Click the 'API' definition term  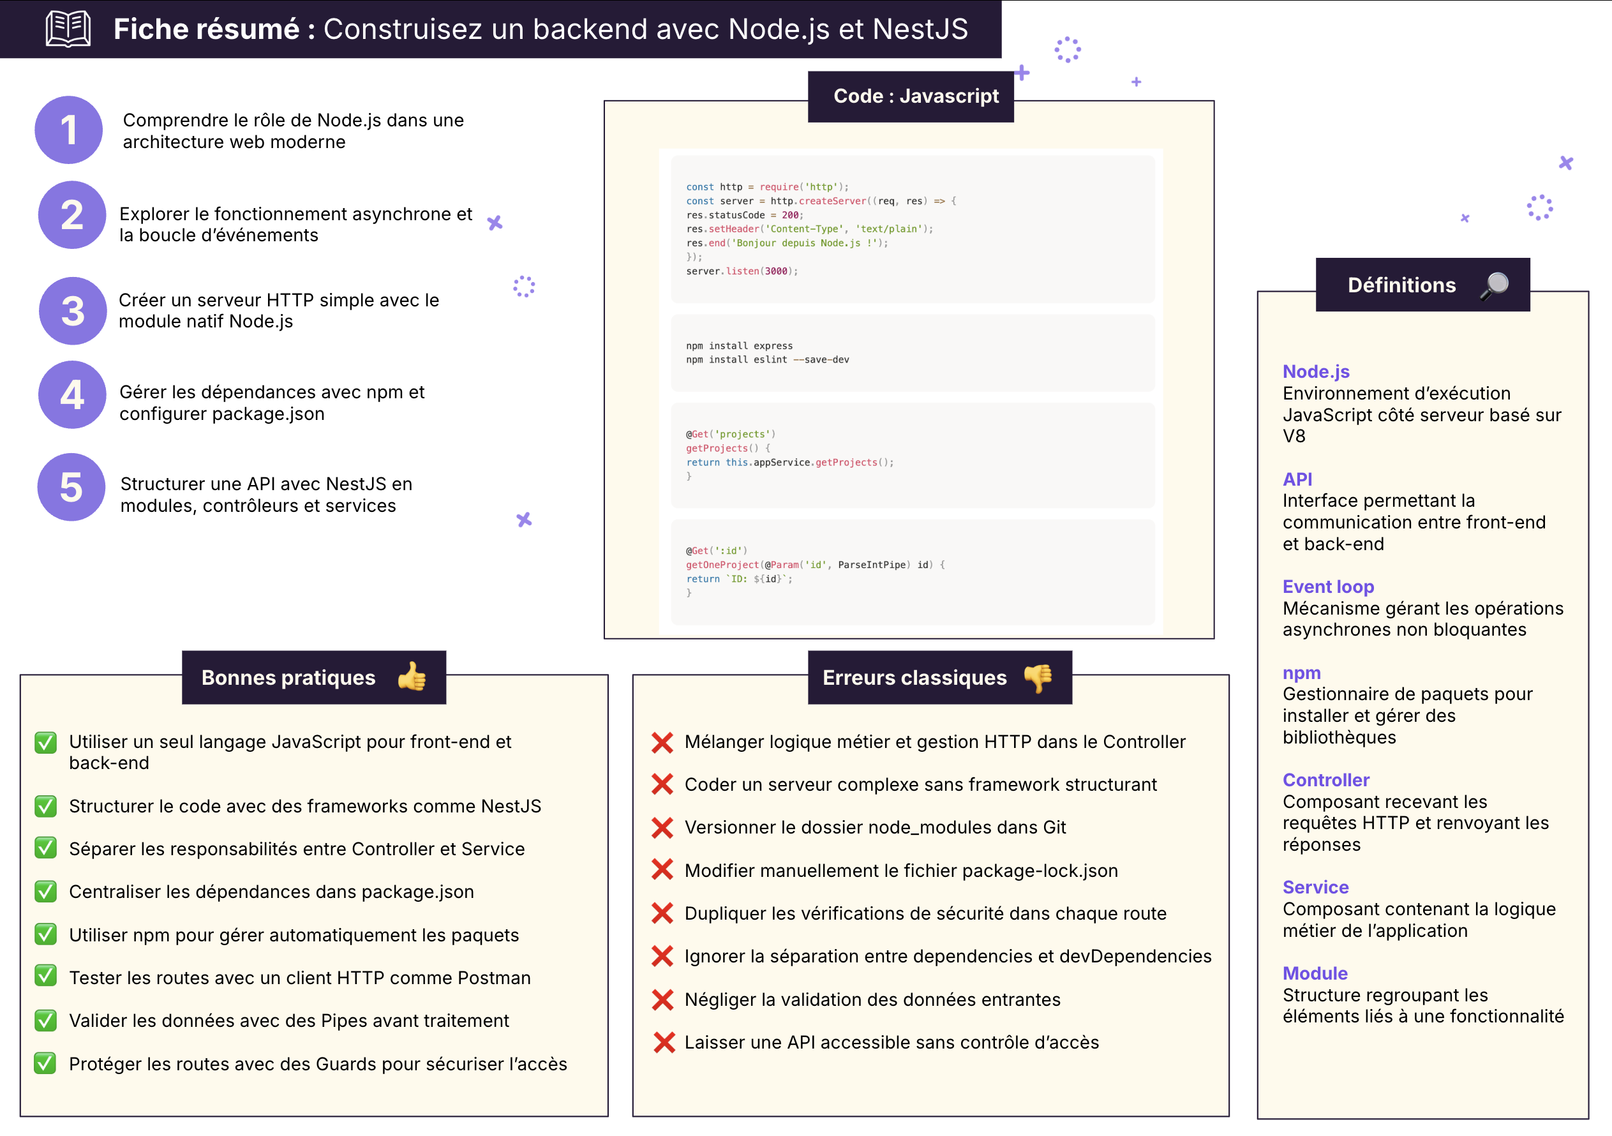(1297, 479)
